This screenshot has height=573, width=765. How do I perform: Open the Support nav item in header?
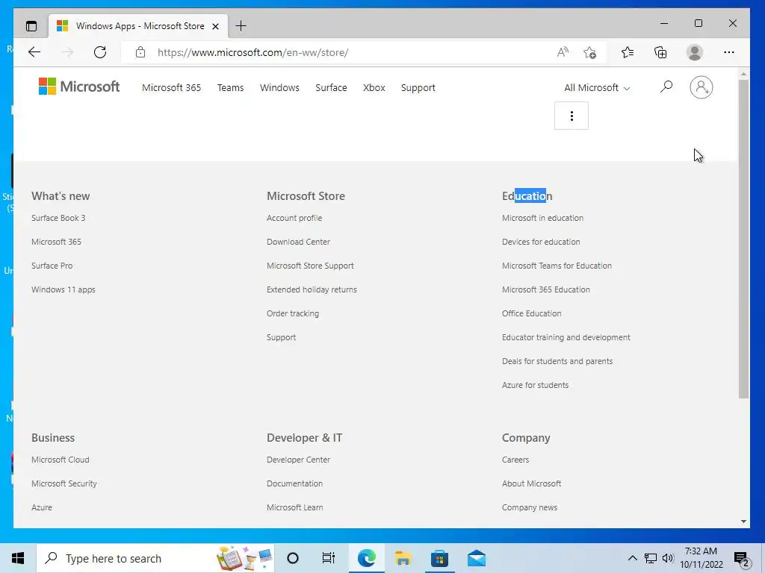418,88
